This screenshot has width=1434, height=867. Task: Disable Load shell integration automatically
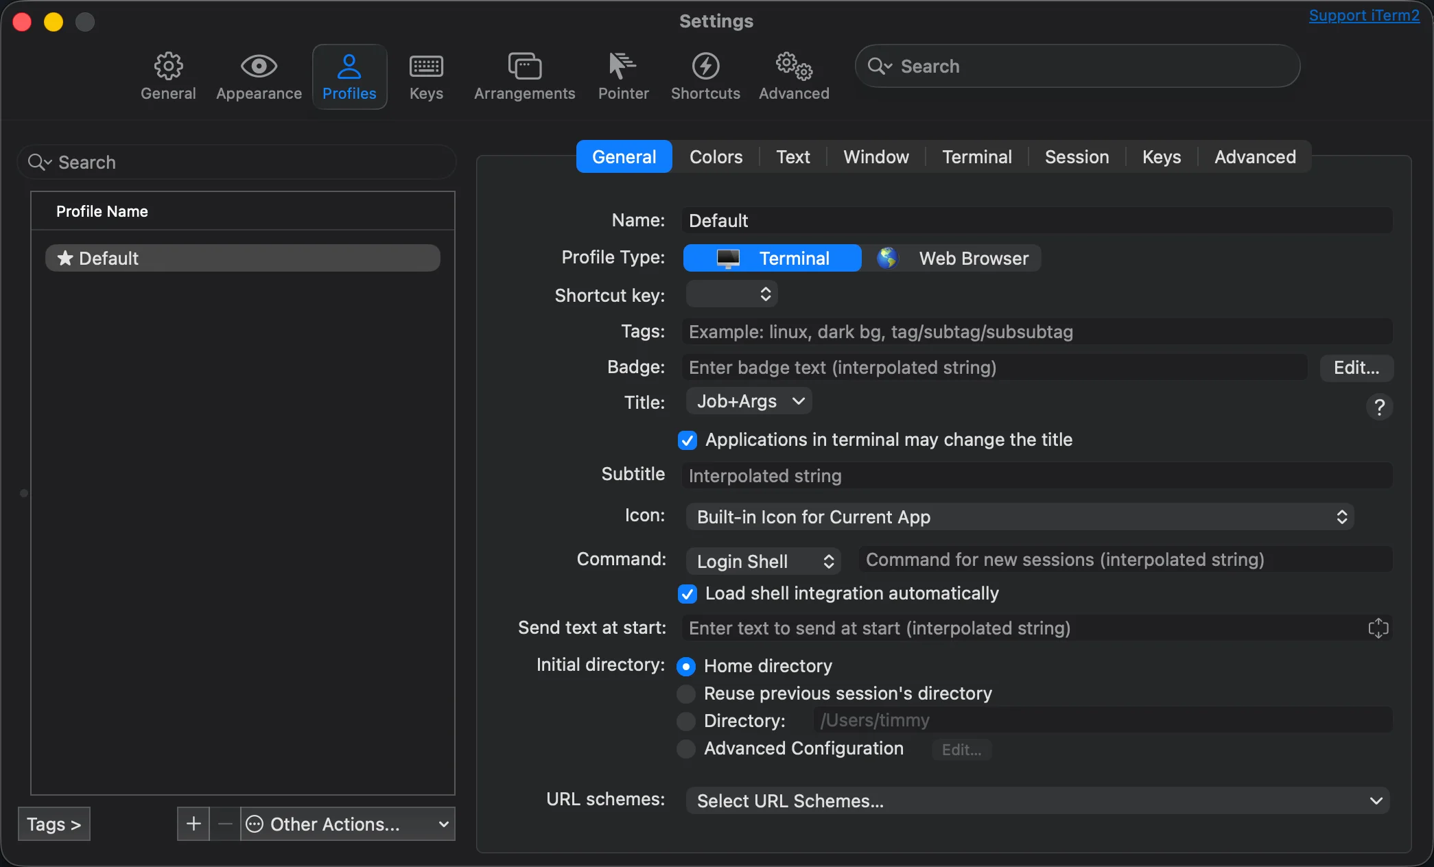(x=687, y=594)
